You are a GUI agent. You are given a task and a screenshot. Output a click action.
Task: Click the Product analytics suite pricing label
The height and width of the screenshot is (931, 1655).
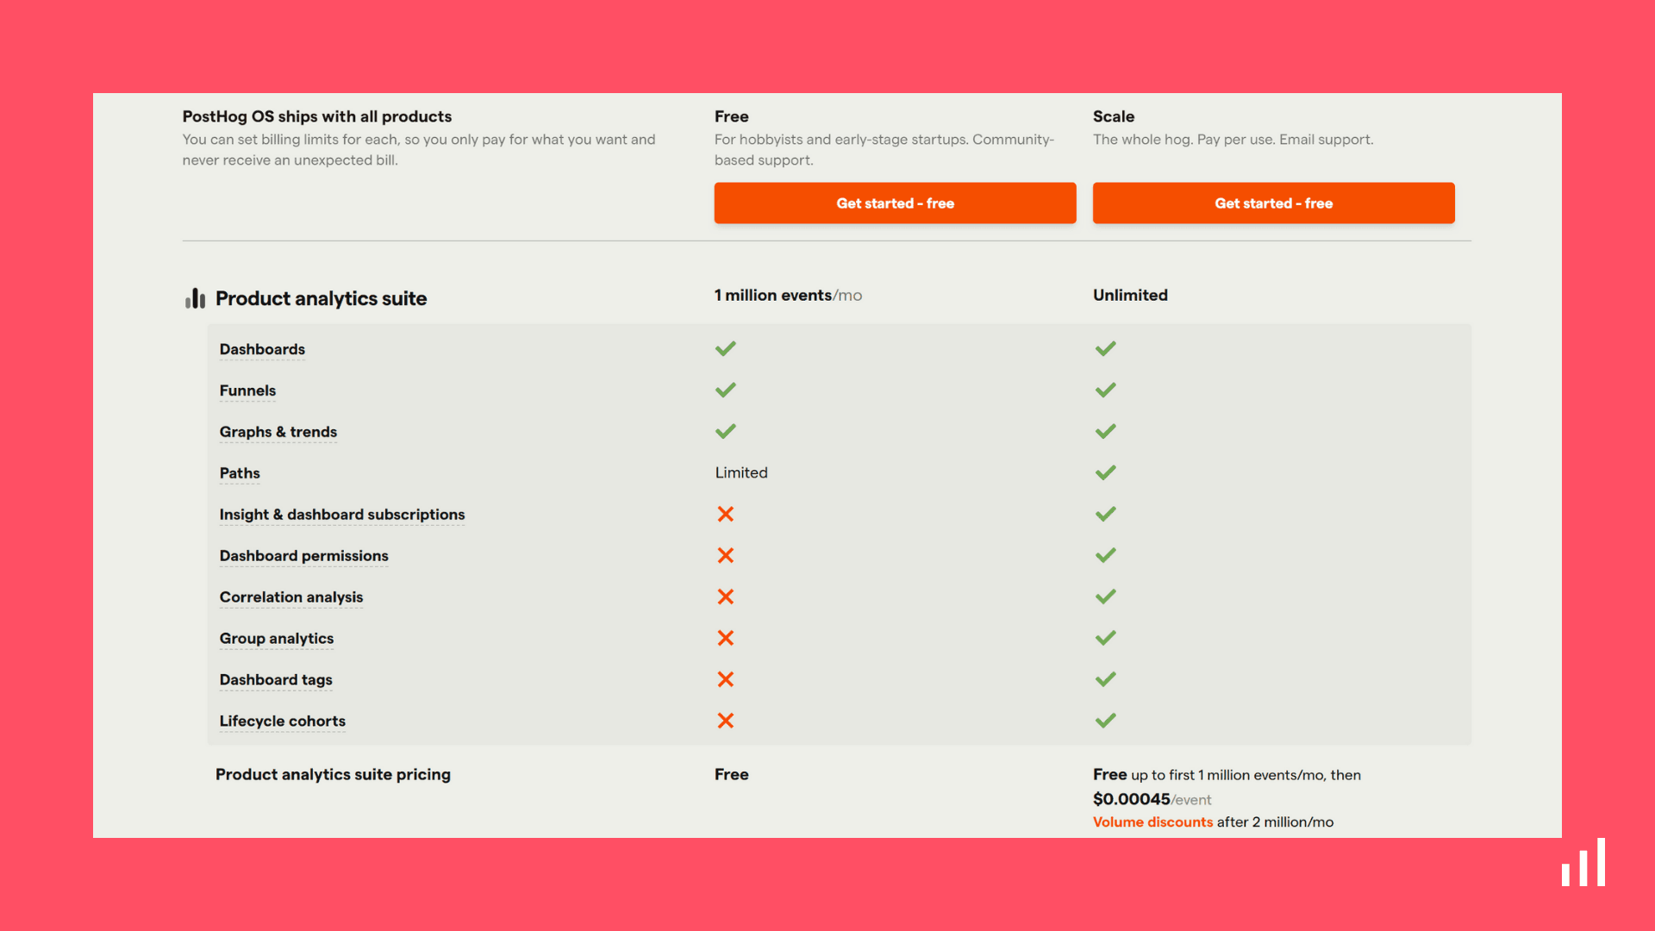(333, 774)
